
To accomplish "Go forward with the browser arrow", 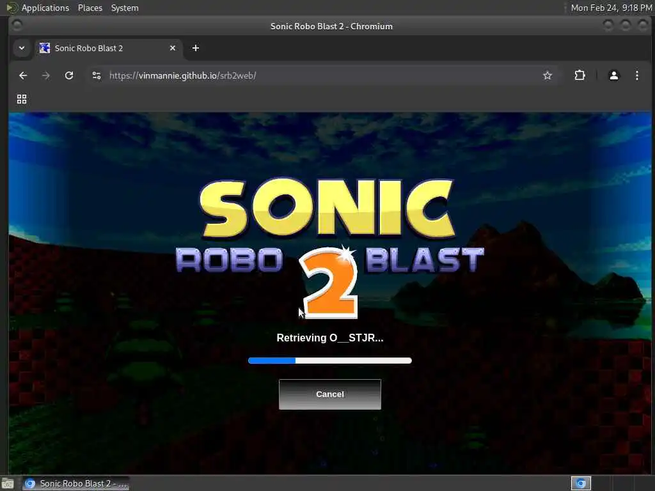I will point(46,75).
